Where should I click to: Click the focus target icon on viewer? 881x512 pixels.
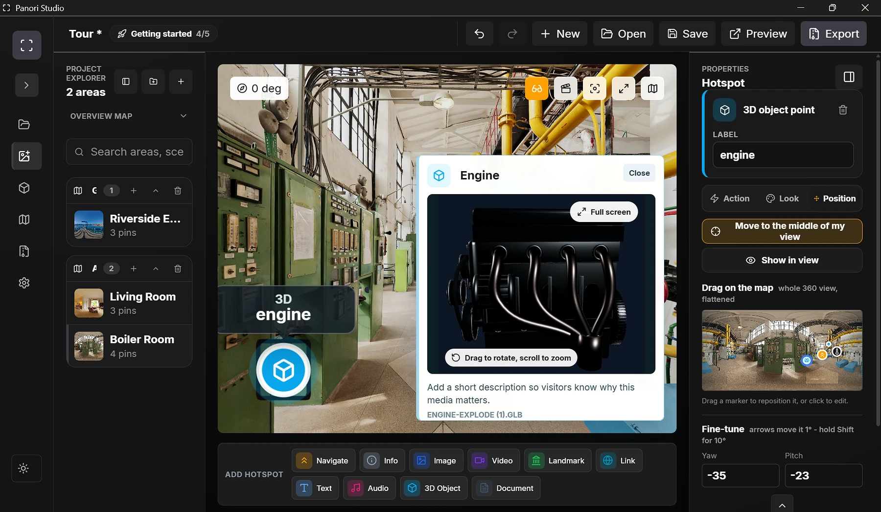pyautogui.click(x=595, y=89)
